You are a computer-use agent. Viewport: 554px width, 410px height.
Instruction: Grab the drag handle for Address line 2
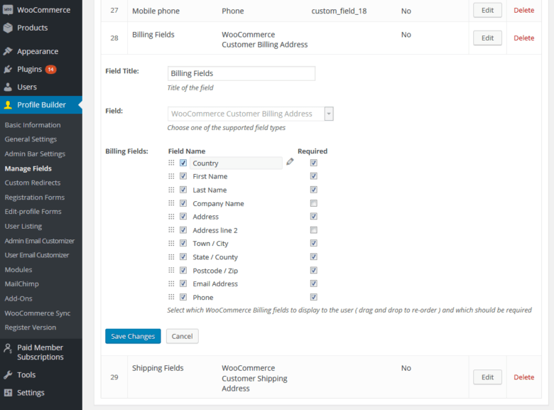pyautogui.click(x=171, y=230)
